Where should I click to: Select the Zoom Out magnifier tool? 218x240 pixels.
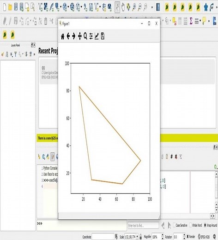(140, 7)
